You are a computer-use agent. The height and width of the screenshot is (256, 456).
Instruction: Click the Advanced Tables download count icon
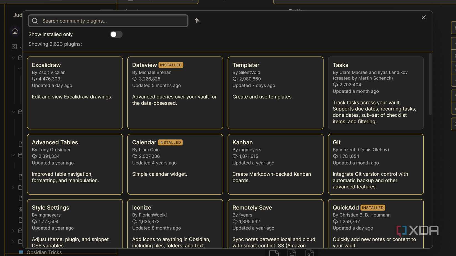click(34, 156)
